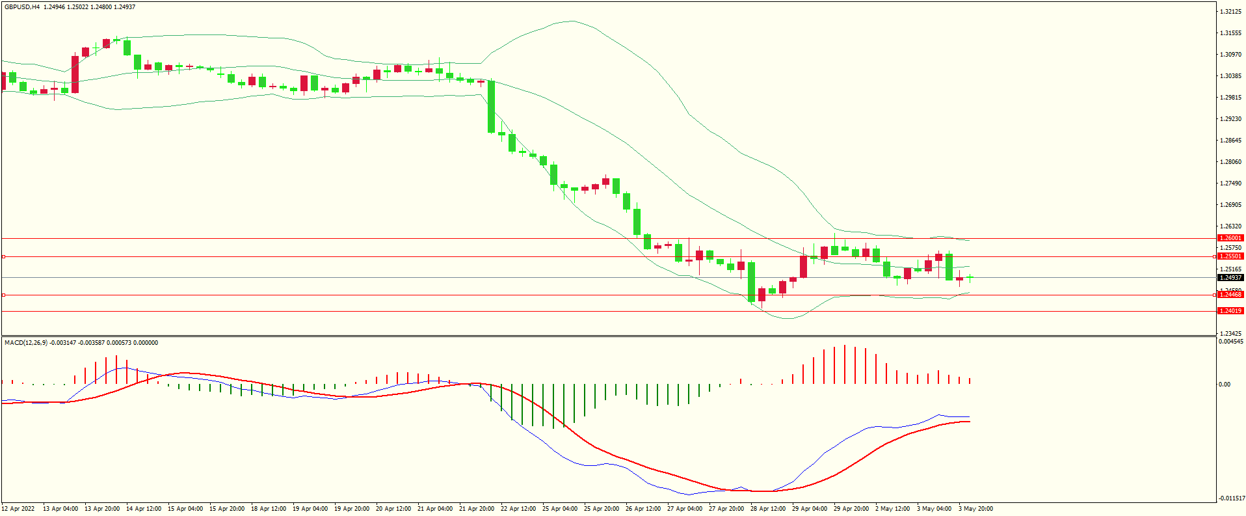Select the red 1.25501 price tag
This screenshot has height=516, width=1246.
1230,256
